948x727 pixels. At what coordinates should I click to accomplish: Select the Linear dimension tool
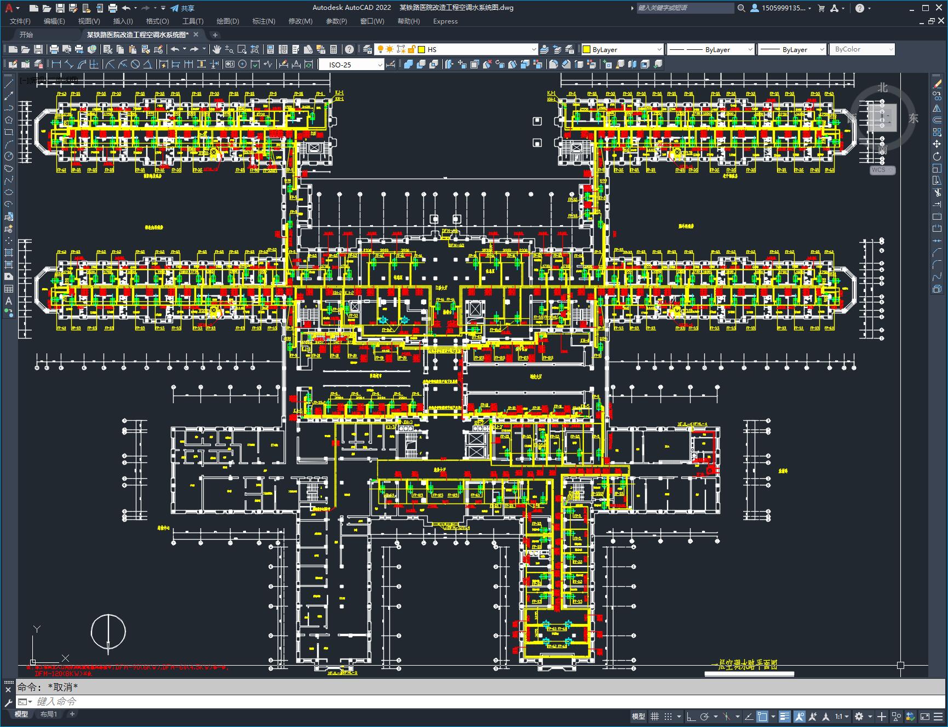click(56, 64)
